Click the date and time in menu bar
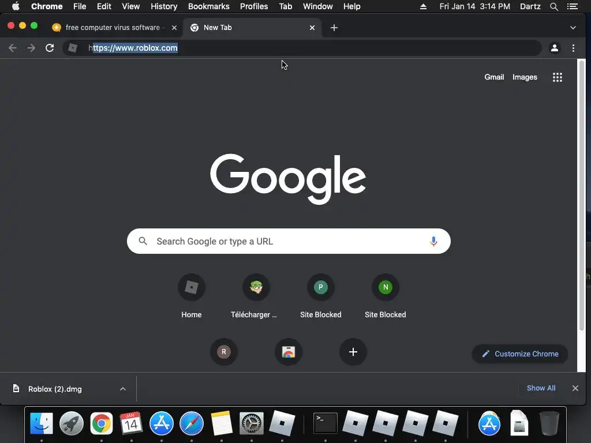591x443 pixels. coord(475,6)
